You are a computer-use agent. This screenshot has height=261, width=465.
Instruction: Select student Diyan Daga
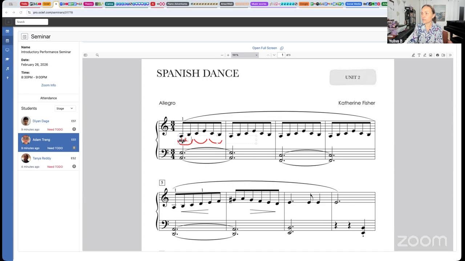click(x=41, y=121)
